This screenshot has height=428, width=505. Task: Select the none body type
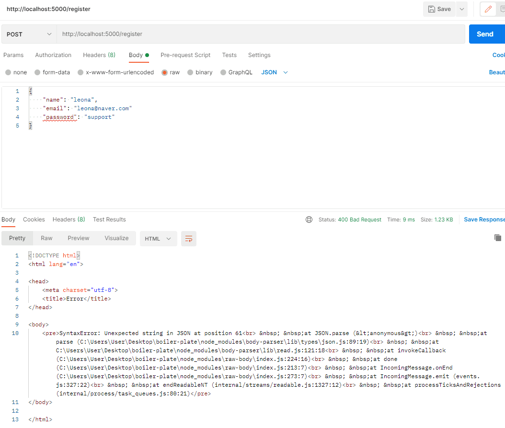[x=8, y=72]
